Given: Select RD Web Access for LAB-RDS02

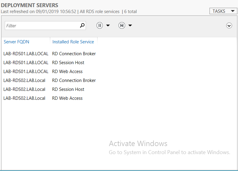Looking at the screenshot, I should [x=67, y=98].
